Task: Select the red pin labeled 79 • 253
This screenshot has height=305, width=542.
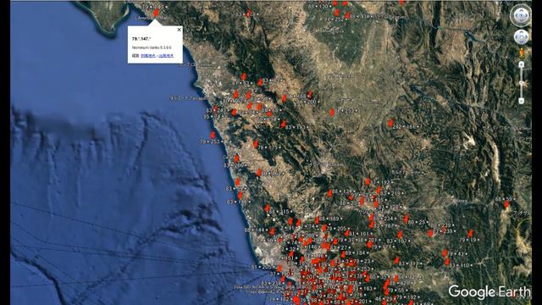Action: (213, 135)
